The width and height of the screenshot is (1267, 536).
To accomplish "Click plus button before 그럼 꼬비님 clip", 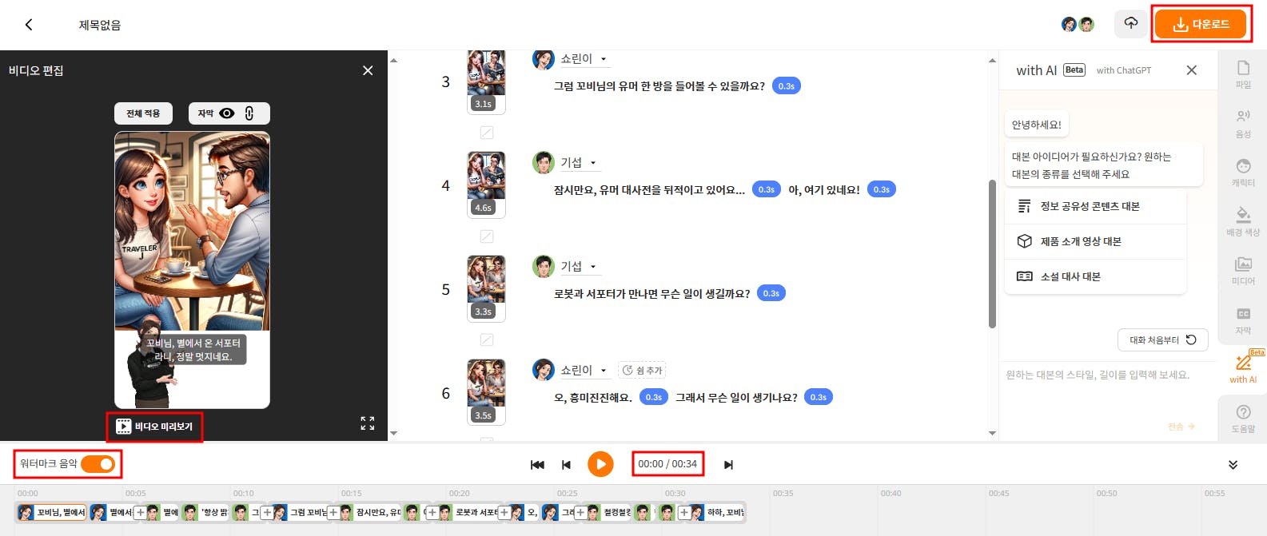I will coord(267,513).
